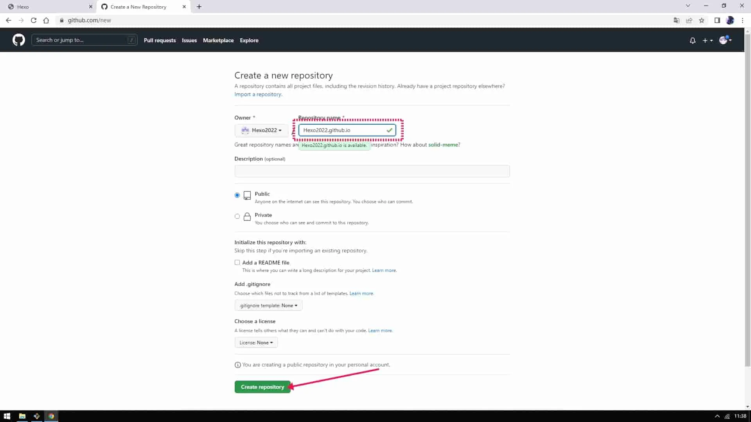Click the network icon in system tray

pyautogui.click(x=727, y=416)
